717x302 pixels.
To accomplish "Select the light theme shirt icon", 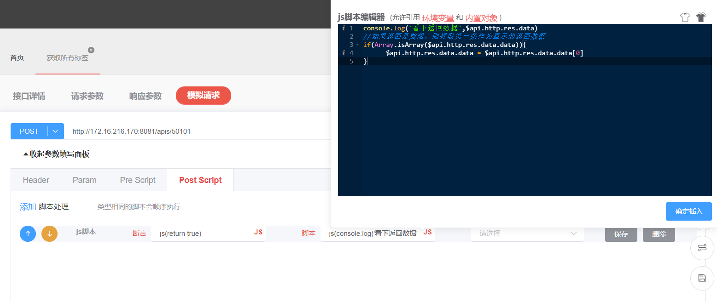I will coord(685,17).
